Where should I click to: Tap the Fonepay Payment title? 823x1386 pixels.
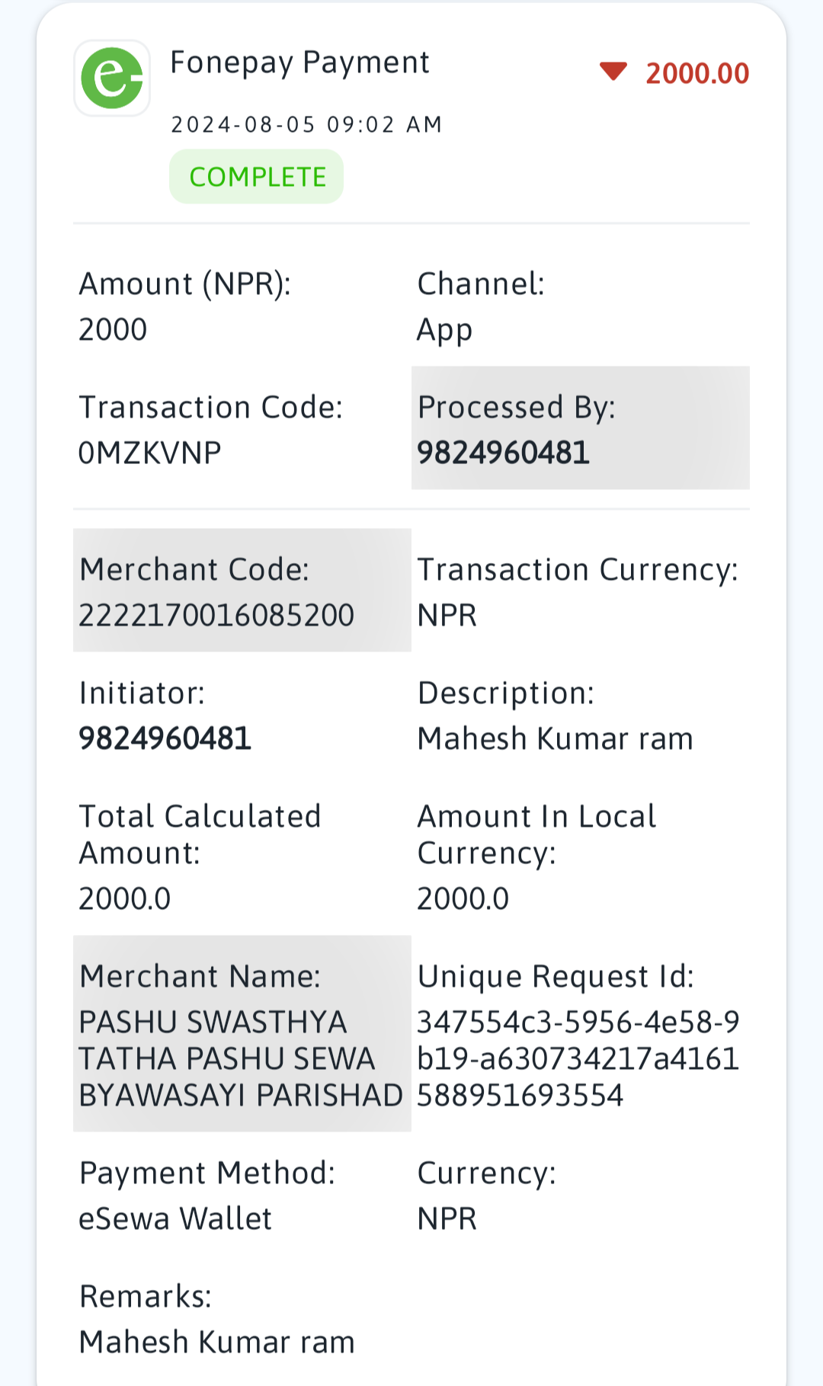299,62
